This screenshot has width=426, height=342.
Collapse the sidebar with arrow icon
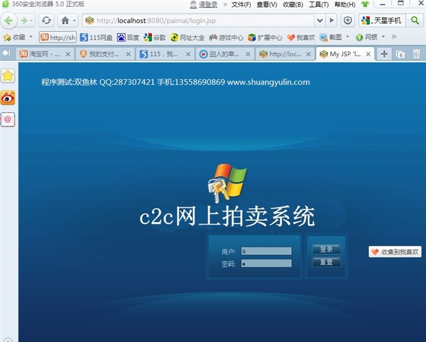pos(6,53)
